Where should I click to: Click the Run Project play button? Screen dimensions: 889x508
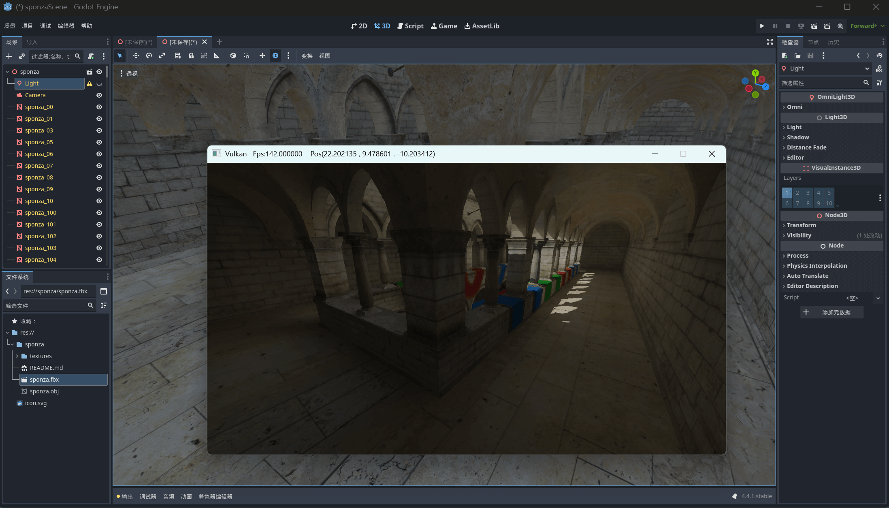762,26
